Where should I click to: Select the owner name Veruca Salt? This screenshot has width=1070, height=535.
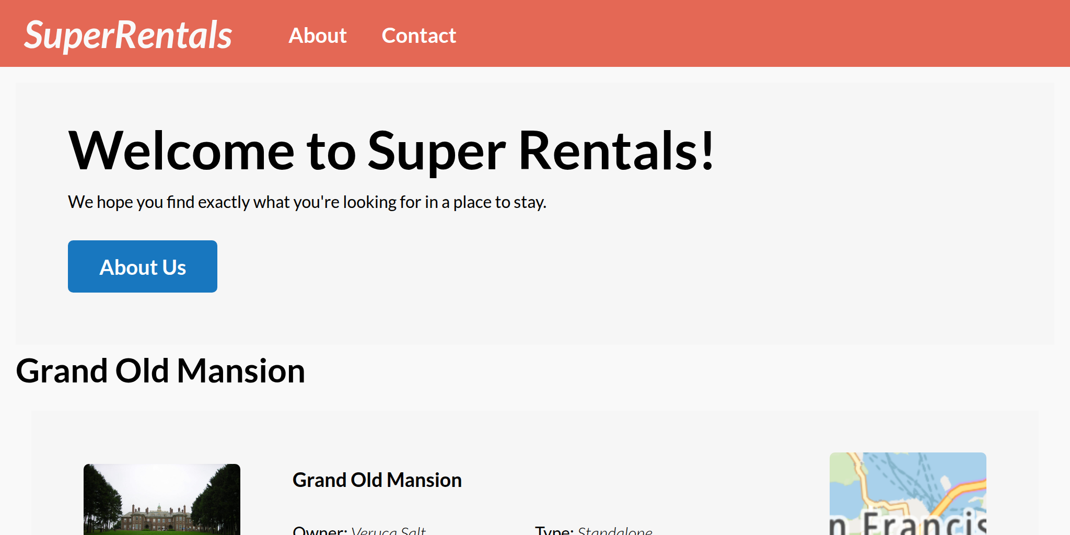click(388, 531)
